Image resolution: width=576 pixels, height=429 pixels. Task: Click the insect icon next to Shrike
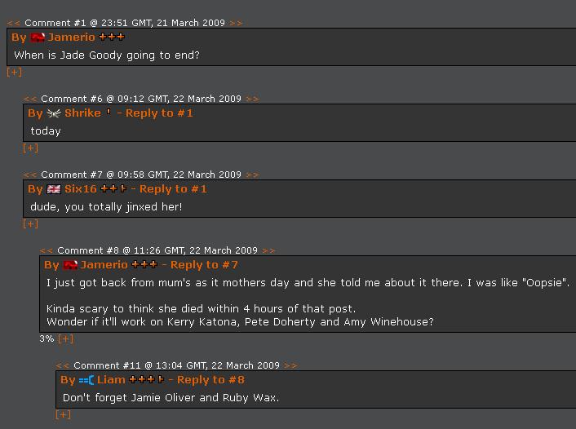(x=54, y=113)
